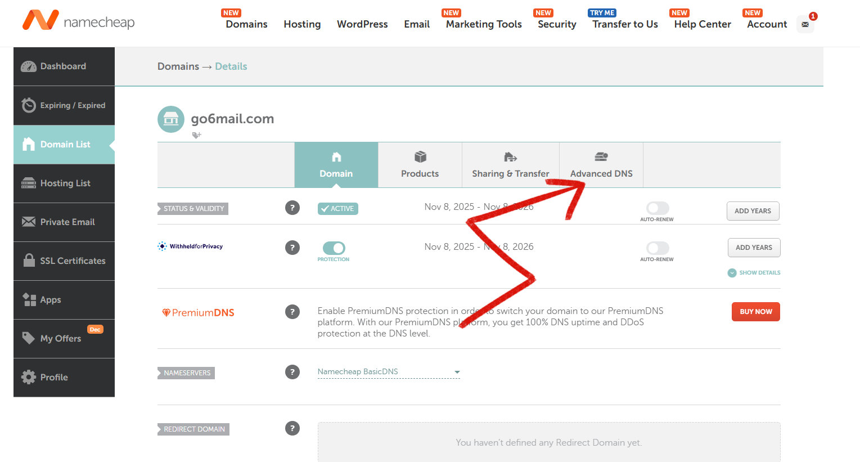Click the storefront icon beside go6mail.com
Image resolution: width=860 pixels, height=462 pixels.
[x=171, y=119]
